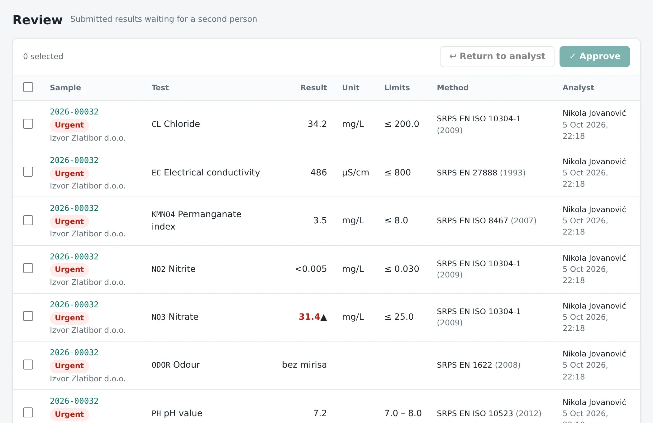Viewport: 653px width, 423px height.
Task: Toggle the select-all checkbox in header
Action: [28, 87]
